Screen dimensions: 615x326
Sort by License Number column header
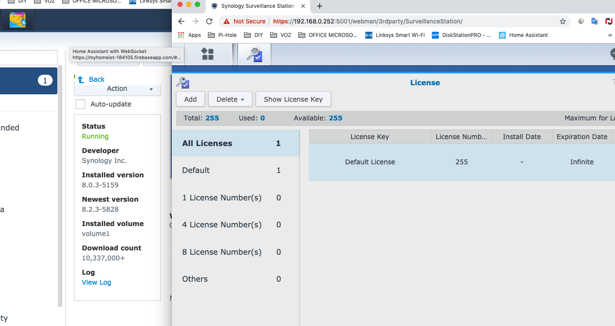point(461,136)
